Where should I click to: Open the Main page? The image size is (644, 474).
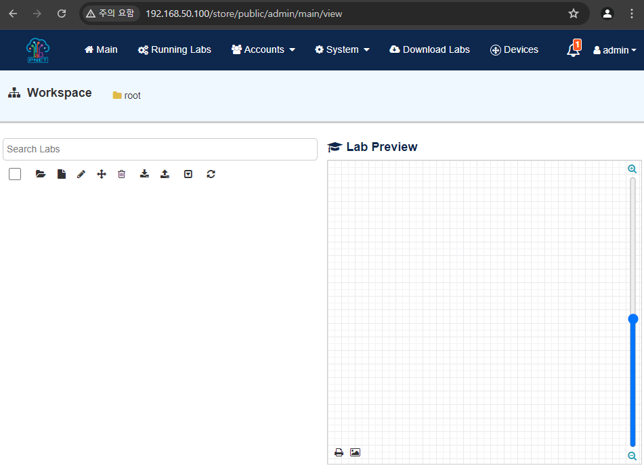tap(101, 49)
